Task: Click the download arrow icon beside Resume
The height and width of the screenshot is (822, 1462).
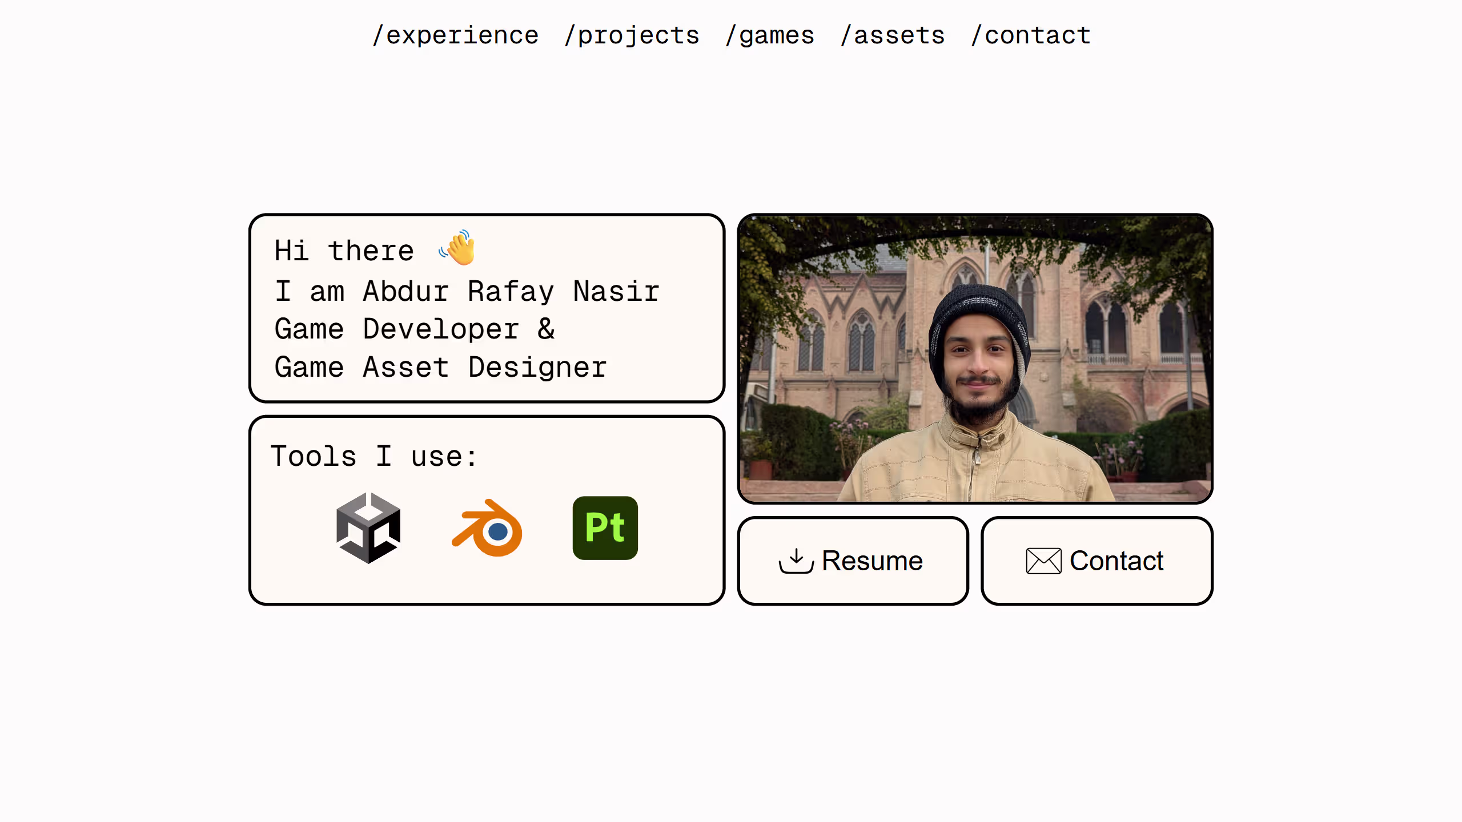Action: tap(796, 561)
